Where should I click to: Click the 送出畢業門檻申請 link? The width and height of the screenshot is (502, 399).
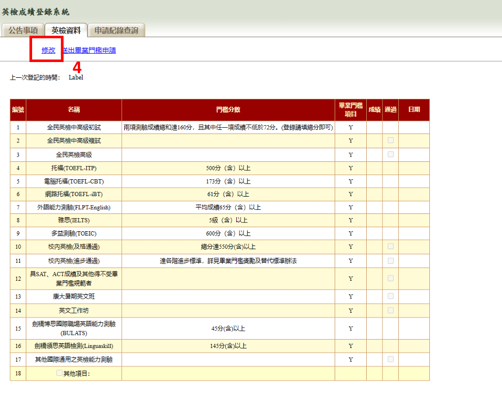[89, 50]
